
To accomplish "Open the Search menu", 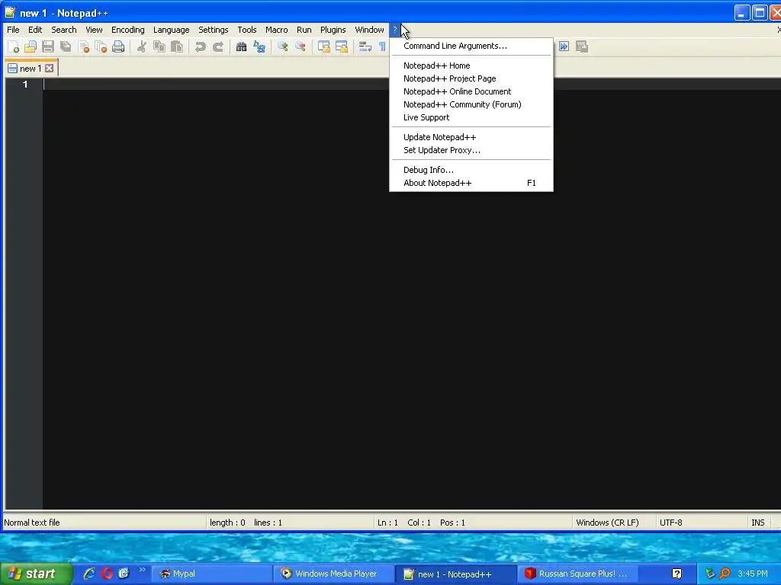I will tap(64, 30).
